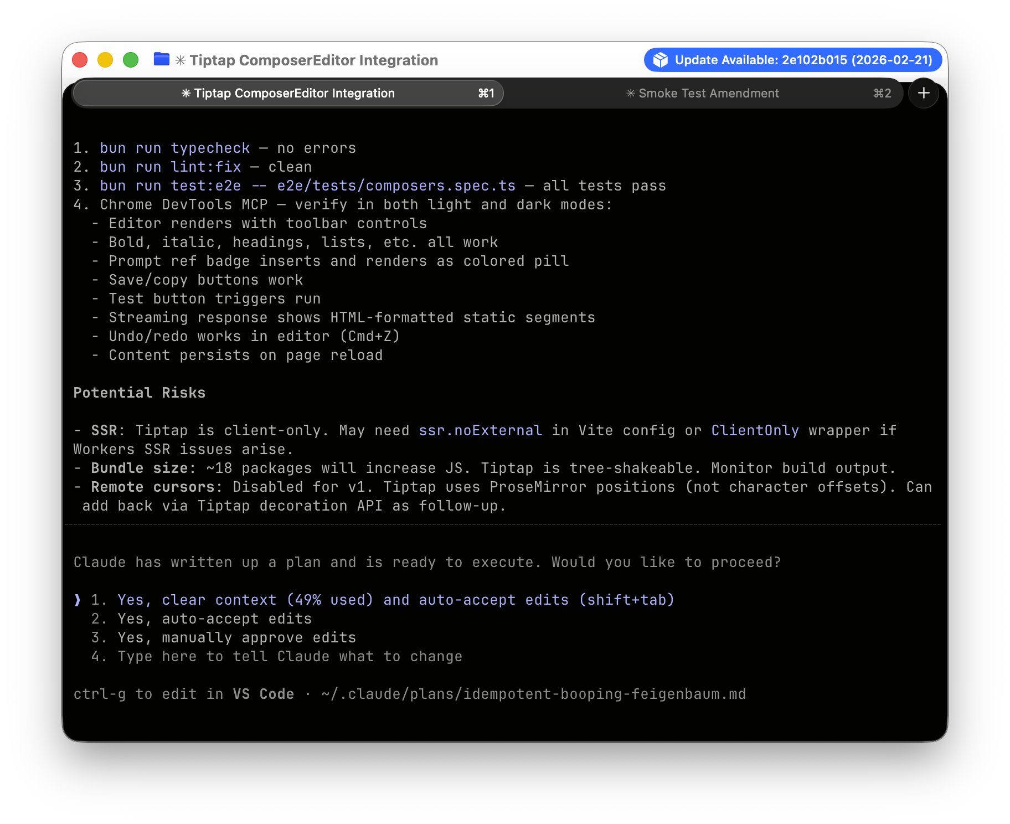Image resolution: width=1010 pixels, height=824 pixels.
Task: Click the red close window button
Action: [80, 60]
